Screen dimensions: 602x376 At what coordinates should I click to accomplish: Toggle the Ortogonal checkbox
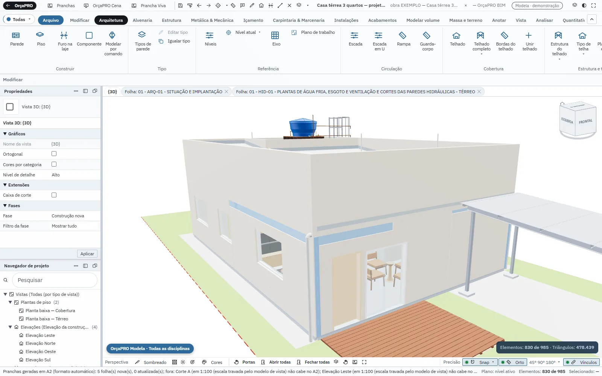54,154
